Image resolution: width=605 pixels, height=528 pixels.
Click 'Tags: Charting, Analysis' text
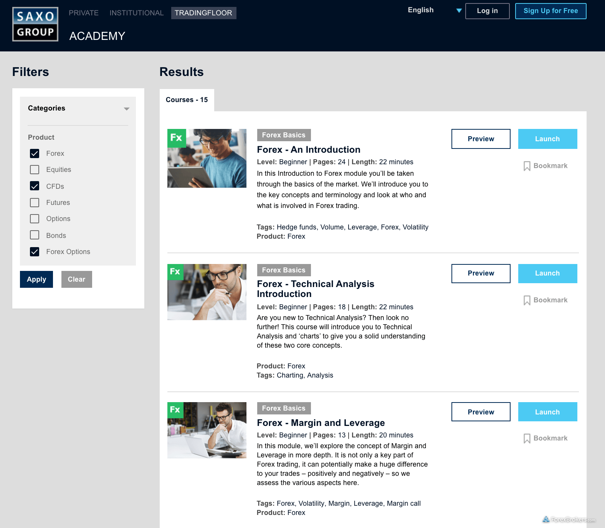[x=295, y=375]
